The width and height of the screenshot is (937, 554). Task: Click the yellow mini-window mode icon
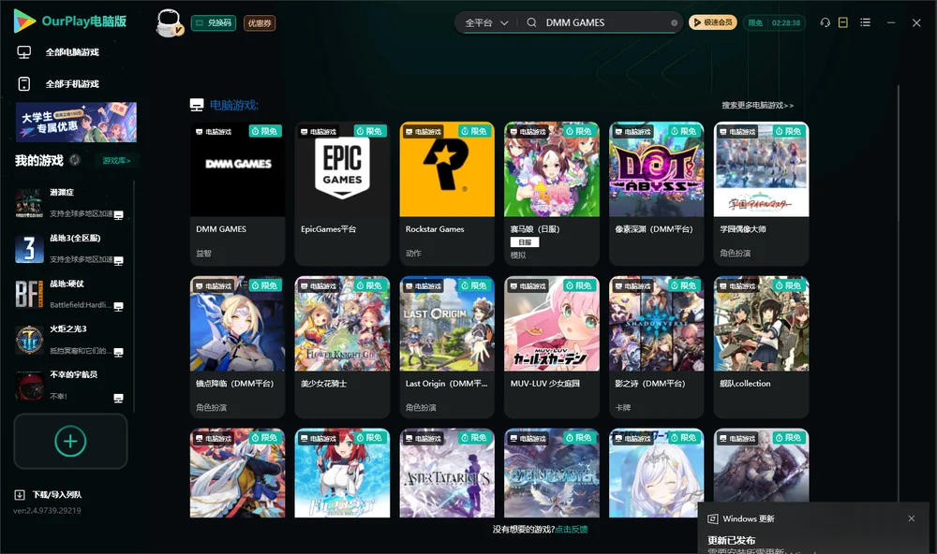[843, 22]
